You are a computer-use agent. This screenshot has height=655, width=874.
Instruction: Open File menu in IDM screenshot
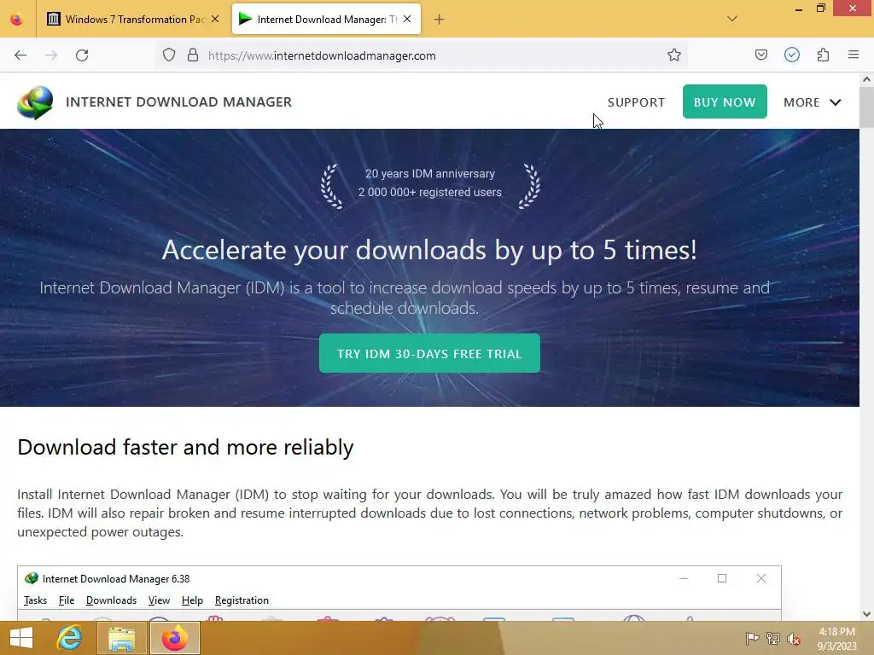tap(67, 600)
